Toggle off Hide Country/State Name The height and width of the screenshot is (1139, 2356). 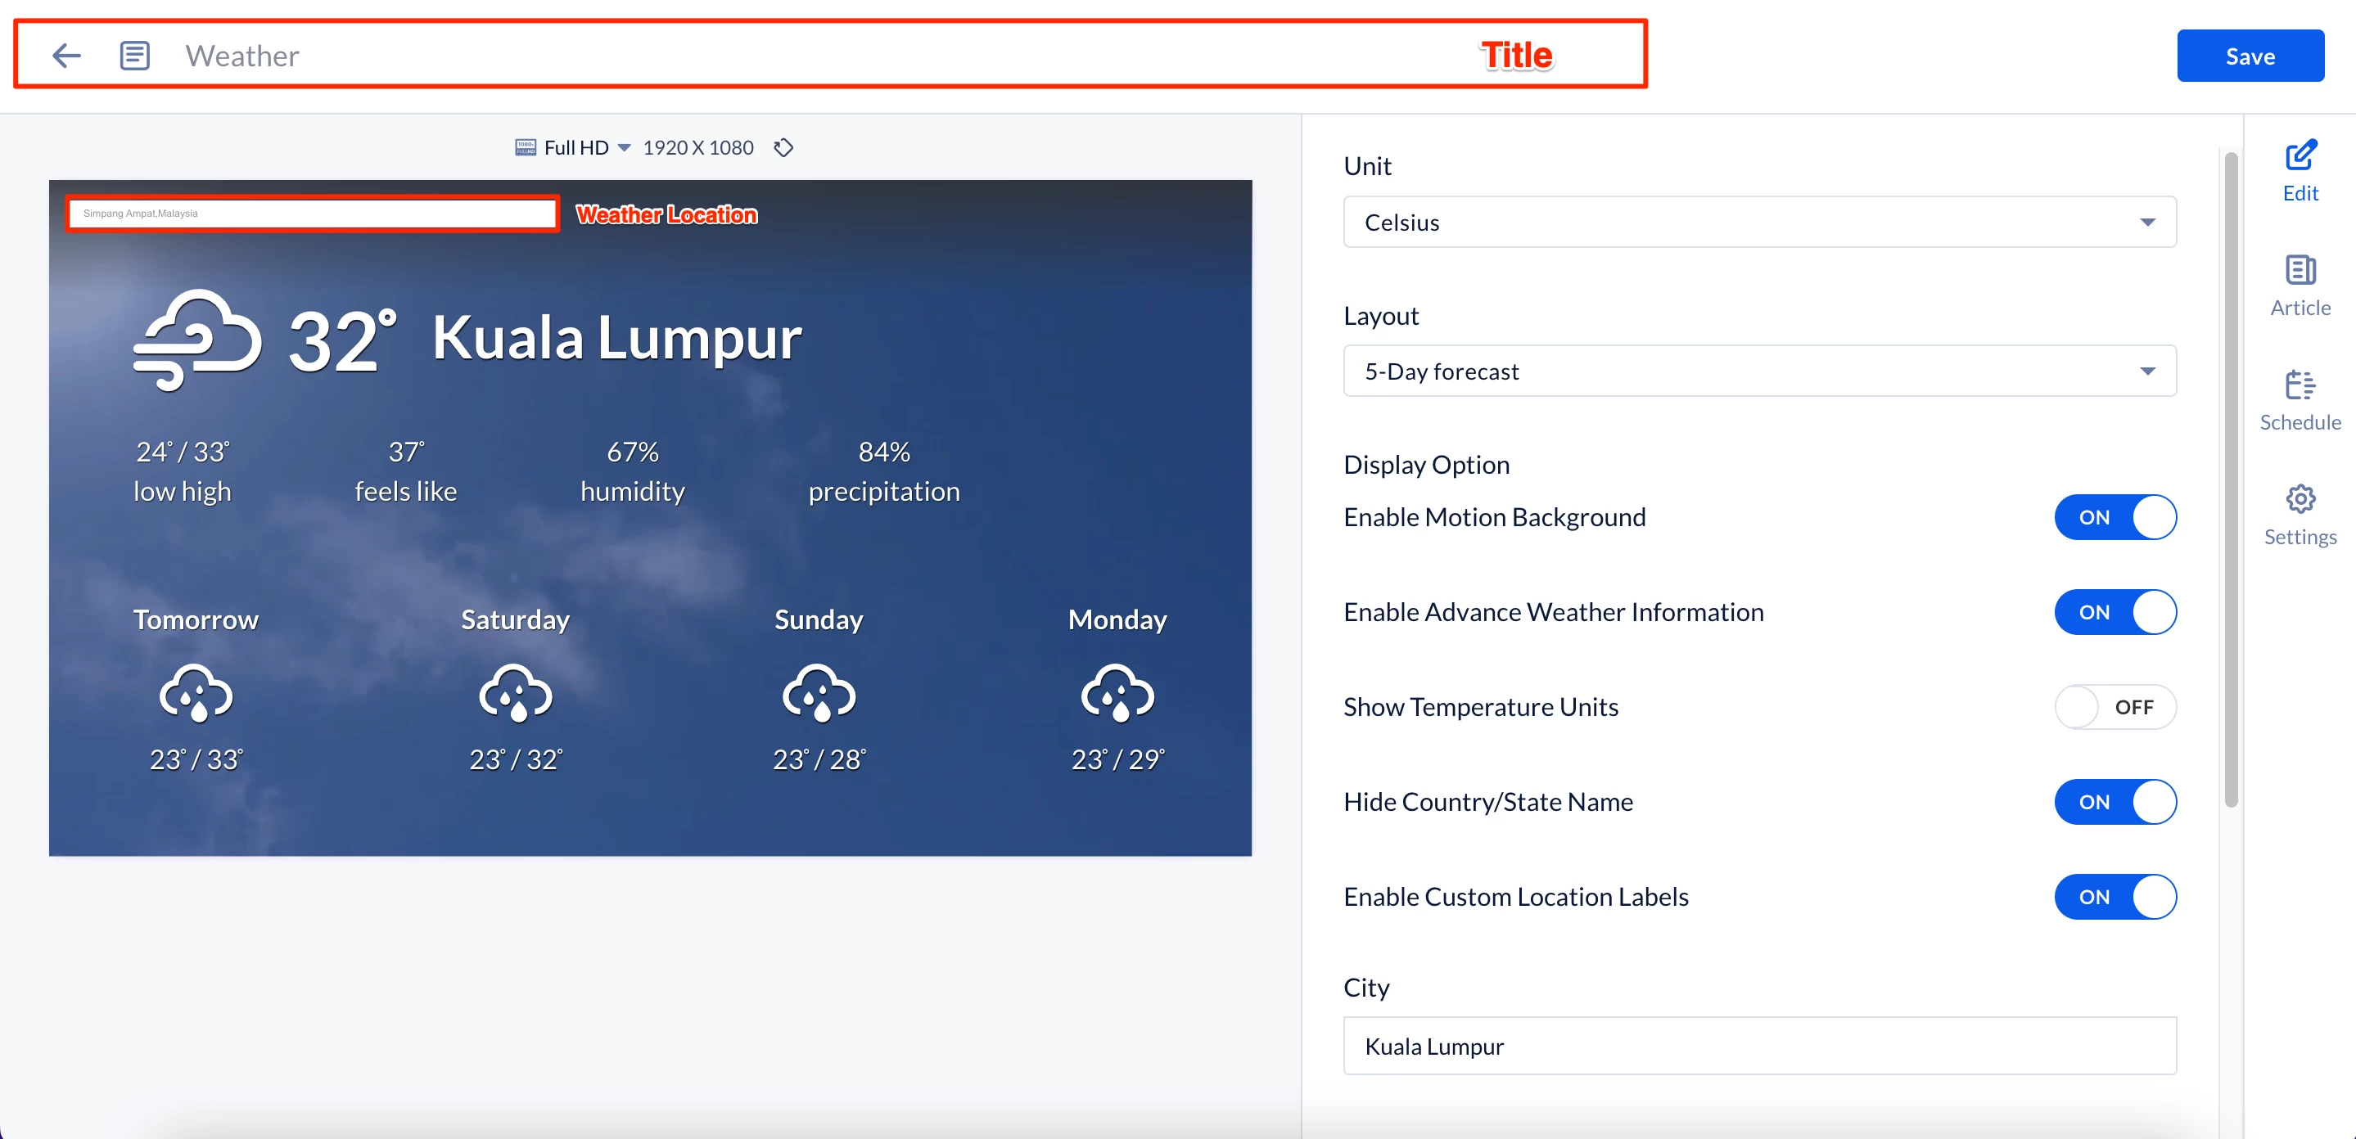click(2114, 802)
